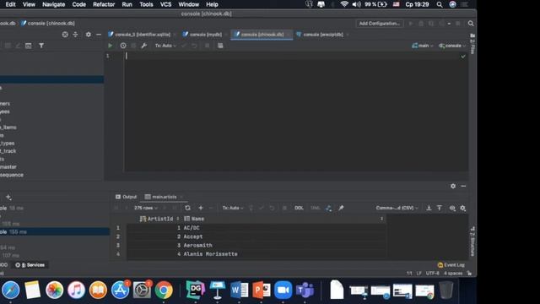Open the Navigate menu
The width and height of the screenshot is (540, 304).
coord(53,4)
